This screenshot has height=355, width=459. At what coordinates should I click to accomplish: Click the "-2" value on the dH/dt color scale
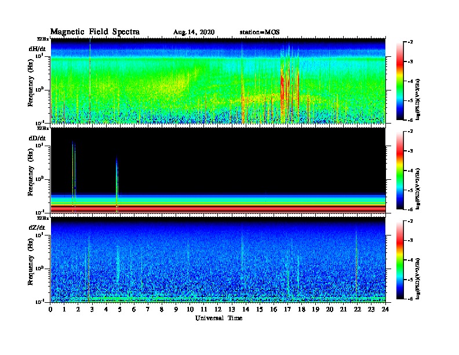[x=410, y=42]
